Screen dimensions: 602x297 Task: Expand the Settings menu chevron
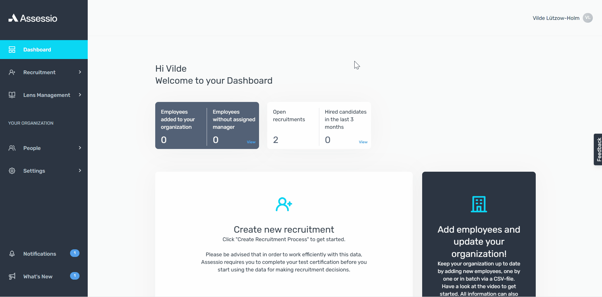click(x=80, y=171)
